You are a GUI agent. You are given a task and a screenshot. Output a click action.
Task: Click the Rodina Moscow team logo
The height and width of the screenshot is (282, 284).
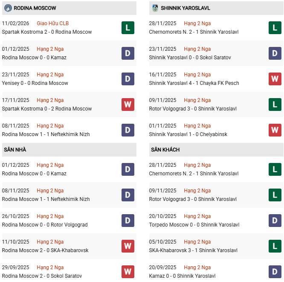point(8,8)
